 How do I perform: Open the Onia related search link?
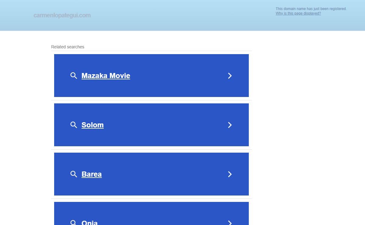click(x=89, y=223)
